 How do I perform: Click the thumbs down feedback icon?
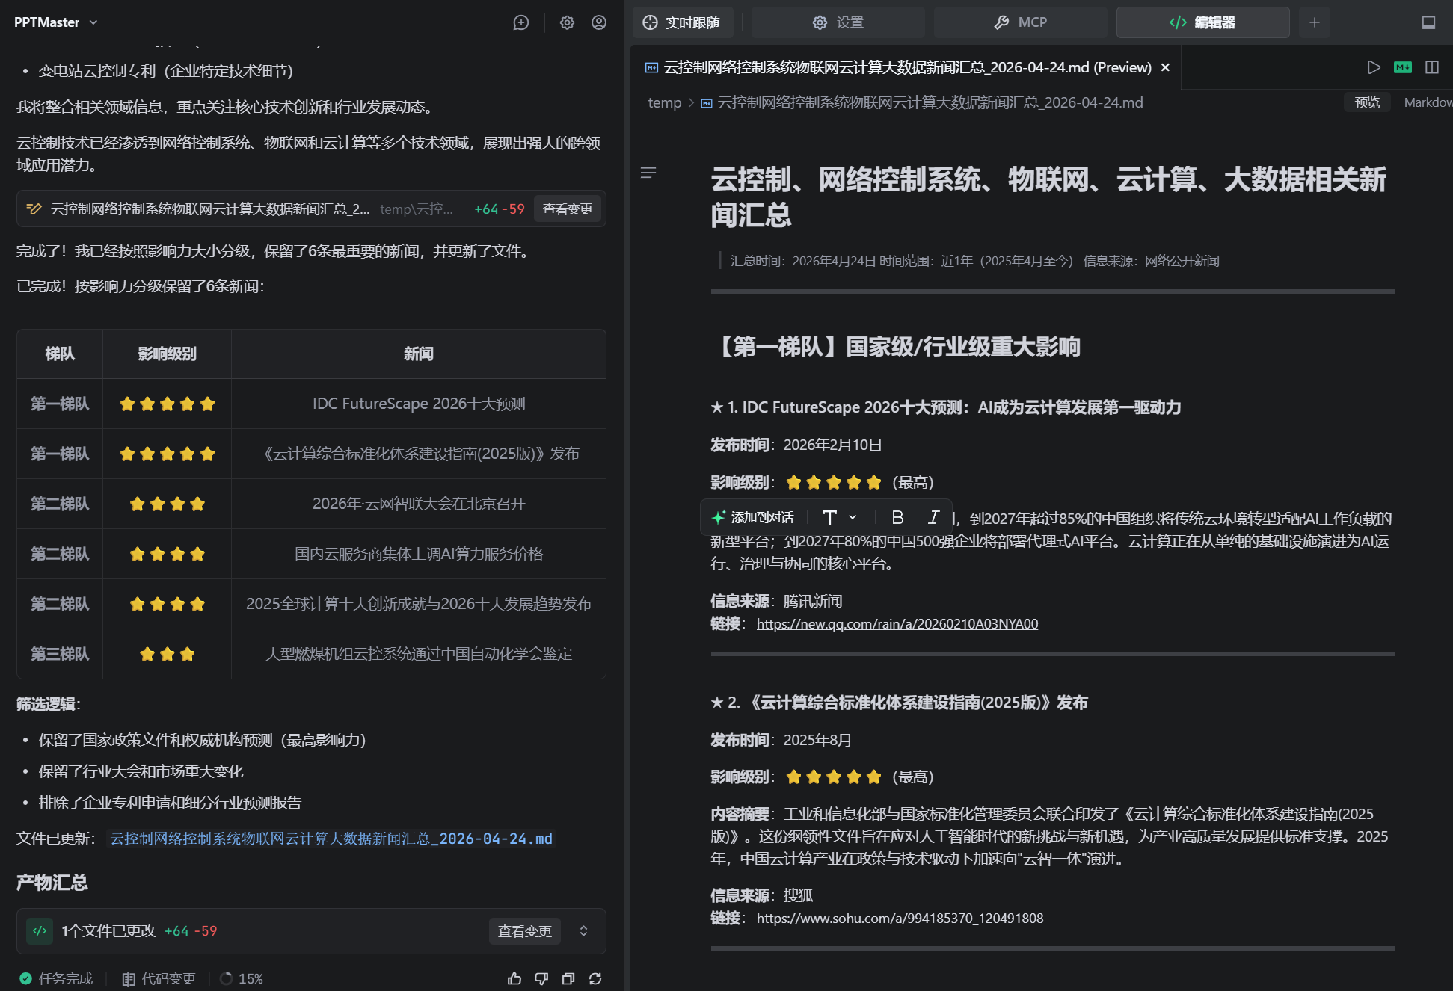click(x=541, y=978)
